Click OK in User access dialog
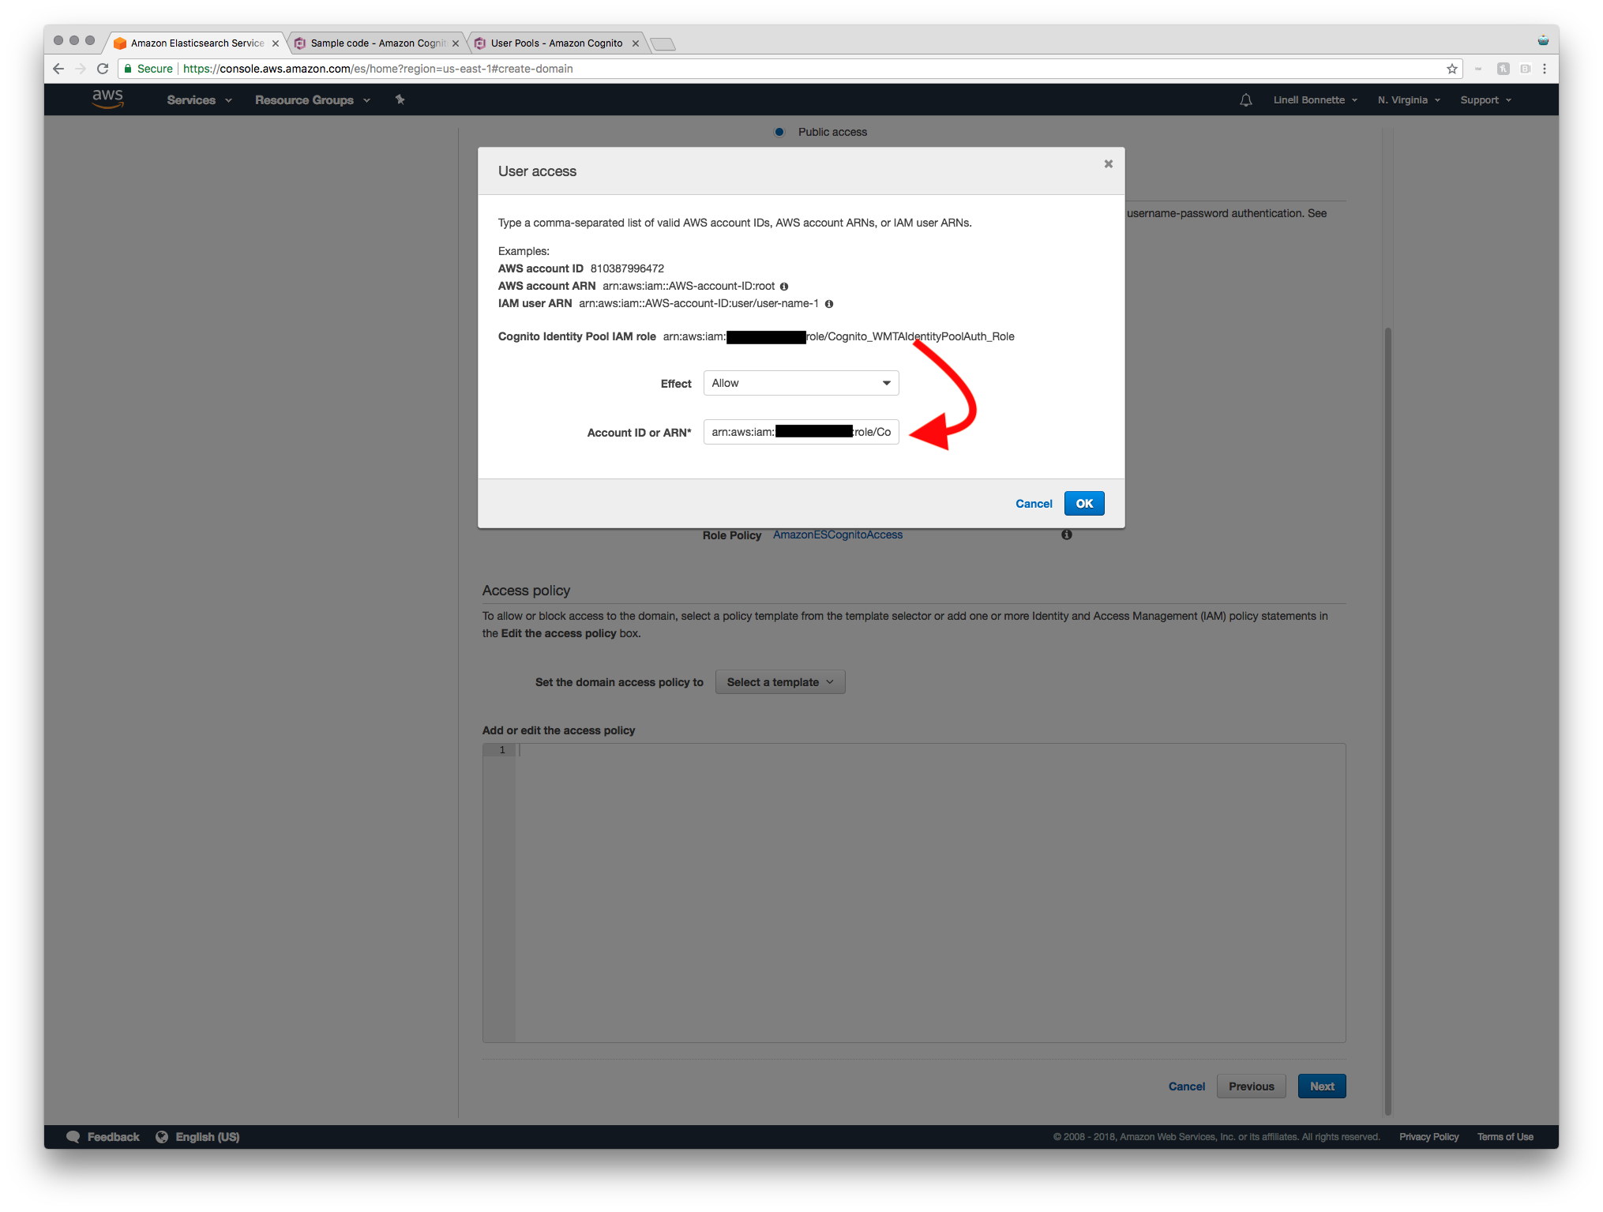The height and width of the screenshot is (1212, 1603). click(x=1083, y=503)
